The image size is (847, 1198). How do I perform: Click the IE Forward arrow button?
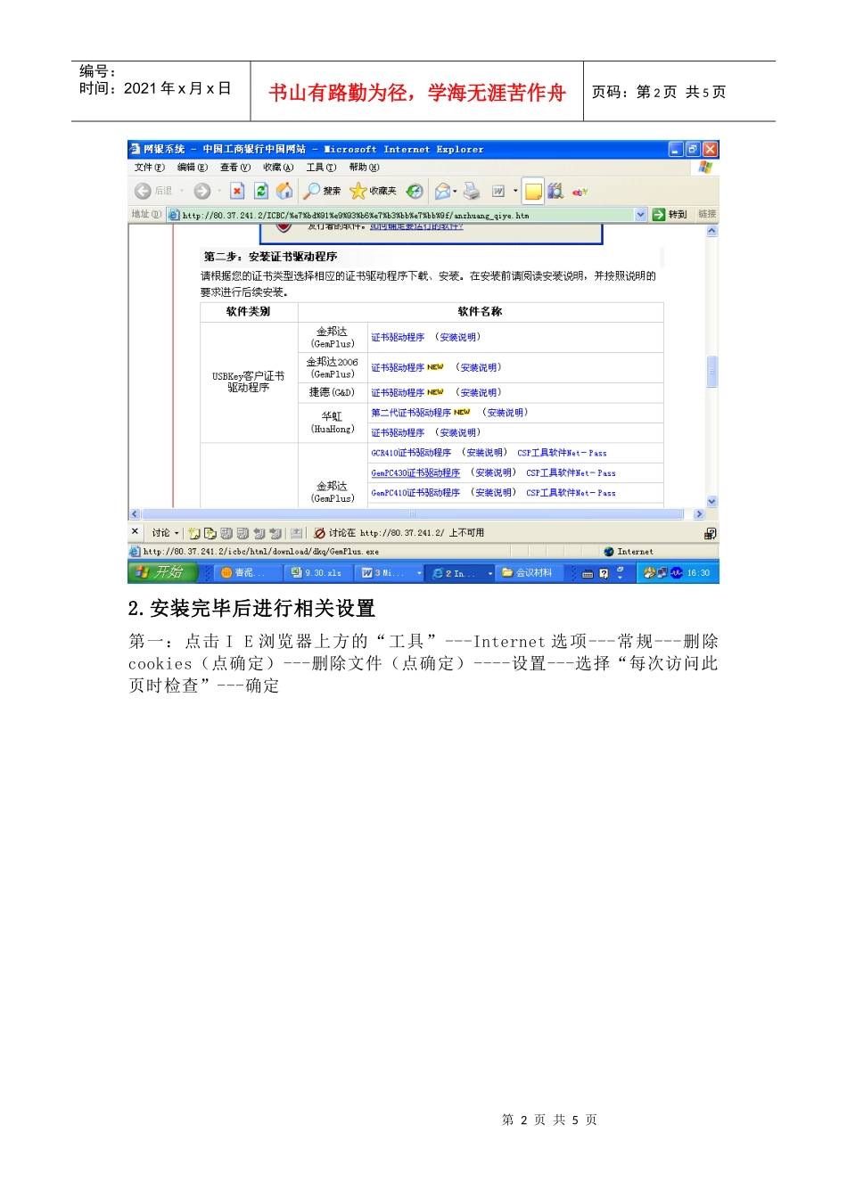pos(202,191)
